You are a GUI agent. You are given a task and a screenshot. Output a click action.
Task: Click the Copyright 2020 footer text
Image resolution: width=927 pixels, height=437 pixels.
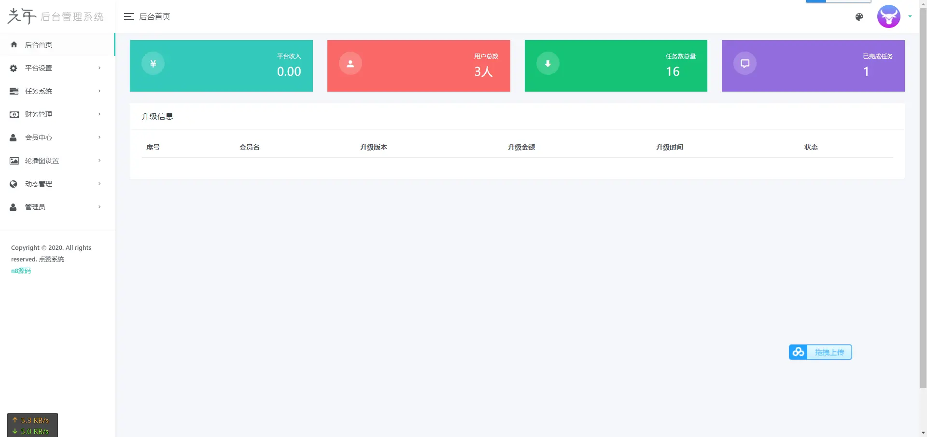(x=51, y=253)
